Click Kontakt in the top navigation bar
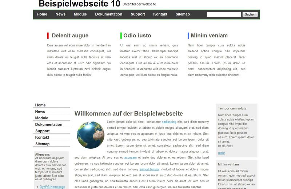Image resolution: width=291 pixels, height=189 pixels. (160, 14)
